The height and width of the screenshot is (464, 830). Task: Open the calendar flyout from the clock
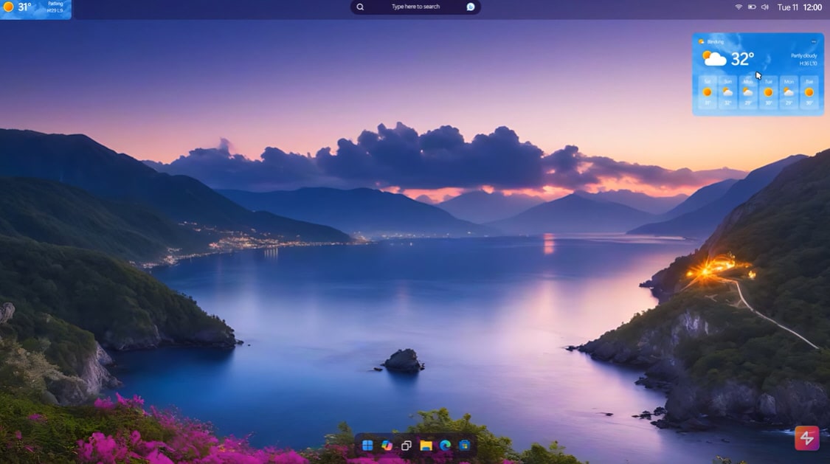[x=799, y=7]
